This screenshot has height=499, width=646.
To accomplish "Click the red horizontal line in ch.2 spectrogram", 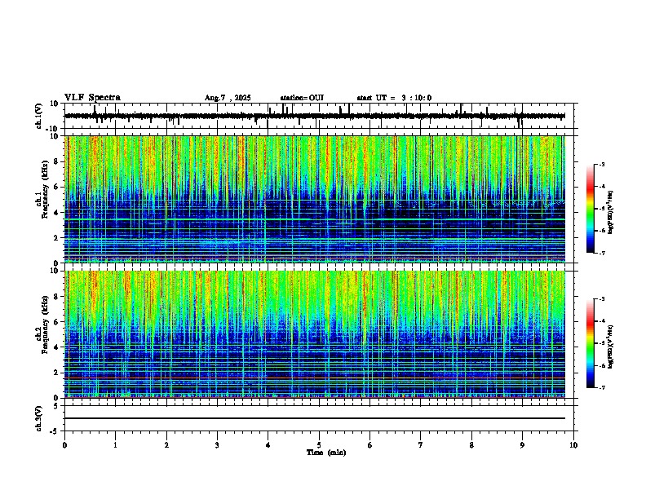I will [x=315, y=378].
